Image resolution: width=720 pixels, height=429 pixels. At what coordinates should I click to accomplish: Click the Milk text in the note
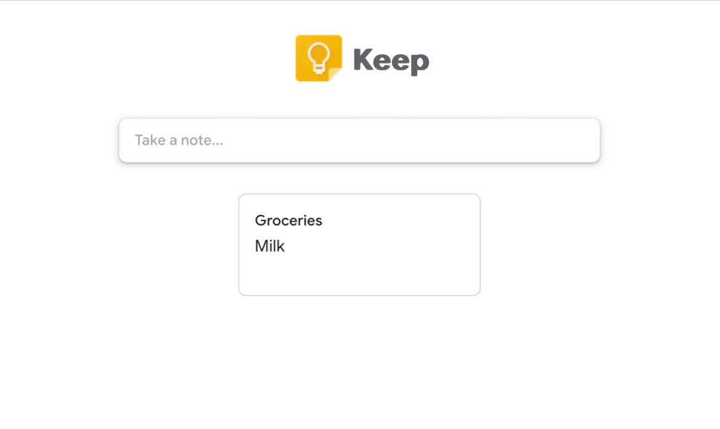(x=270, y=246)
